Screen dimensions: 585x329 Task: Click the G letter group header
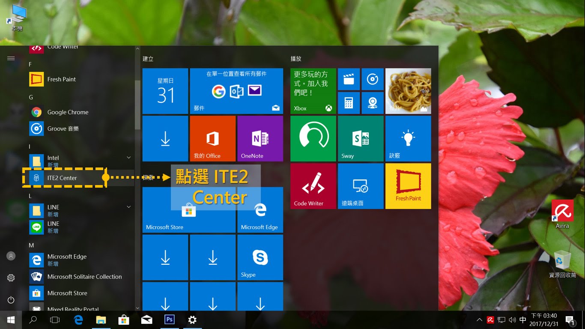(31, 97)
